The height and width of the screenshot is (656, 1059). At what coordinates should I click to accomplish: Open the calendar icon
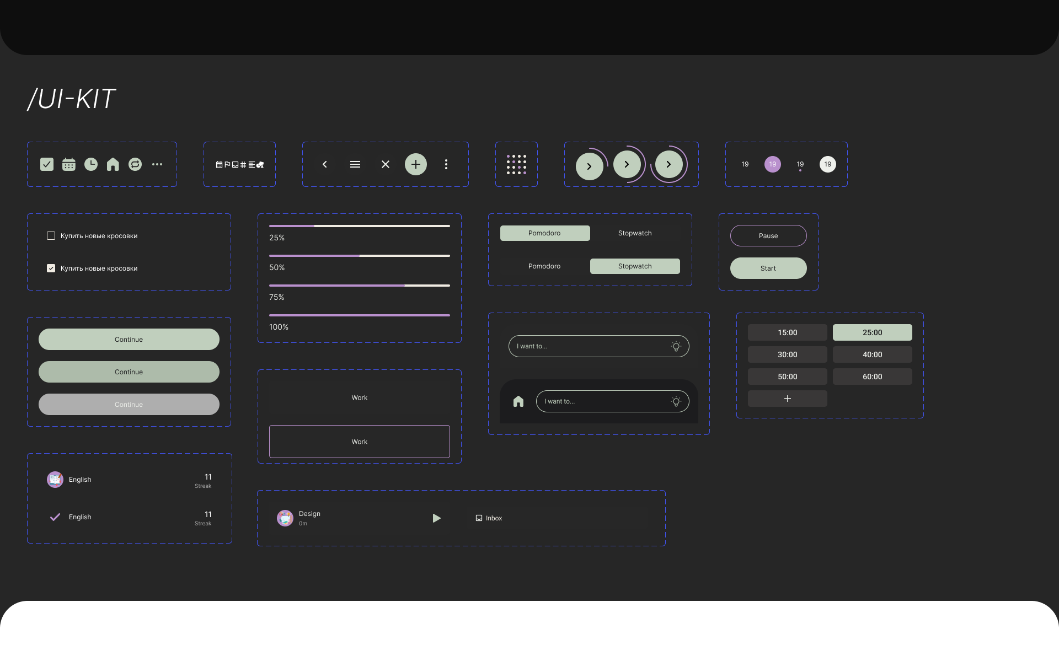(x=69, y=164)
